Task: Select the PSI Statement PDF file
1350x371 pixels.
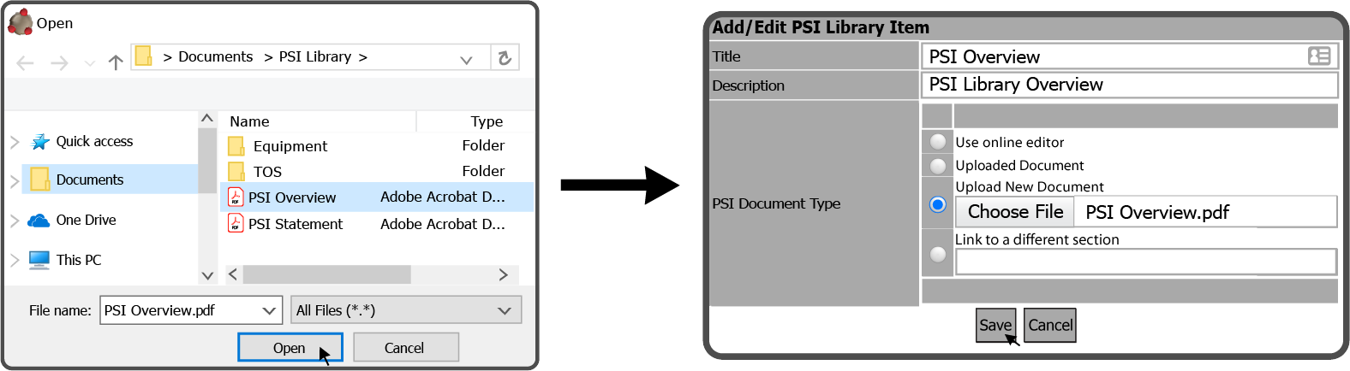Action: [x=295, y=224]
